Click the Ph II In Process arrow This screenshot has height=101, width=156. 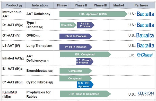(x=86, y=25)
